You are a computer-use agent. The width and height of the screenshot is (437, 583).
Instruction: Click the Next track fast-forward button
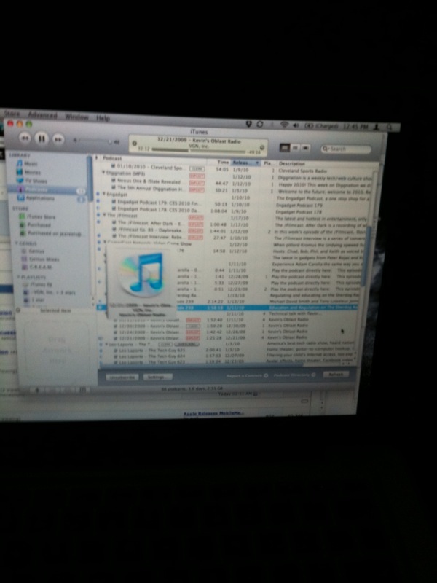pyautogui.click(x=58, y=140)
